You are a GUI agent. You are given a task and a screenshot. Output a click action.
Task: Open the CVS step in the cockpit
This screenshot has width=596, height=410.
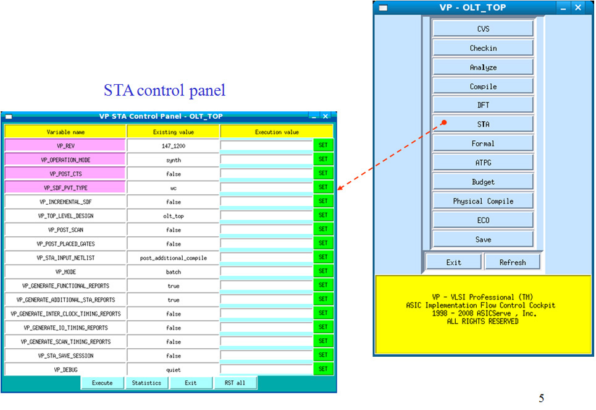click(x=483, y=29)
